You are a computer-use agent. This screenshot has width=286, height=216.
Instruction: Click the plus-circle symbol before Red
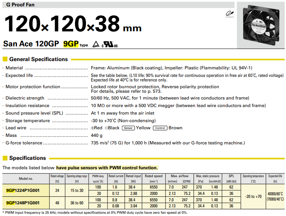pos(93,128)
